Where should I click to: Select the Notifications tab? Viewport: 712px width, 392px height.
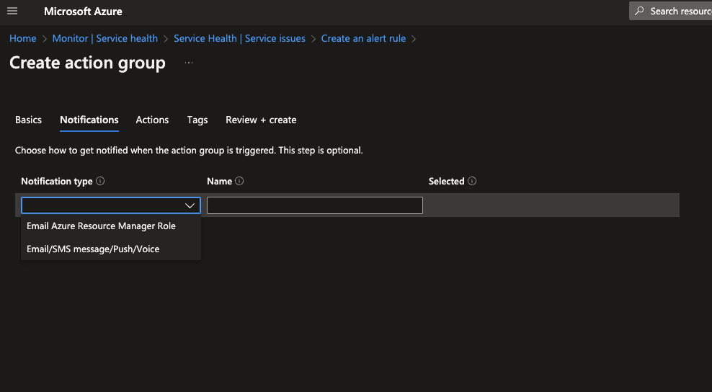tap(89, 120)
